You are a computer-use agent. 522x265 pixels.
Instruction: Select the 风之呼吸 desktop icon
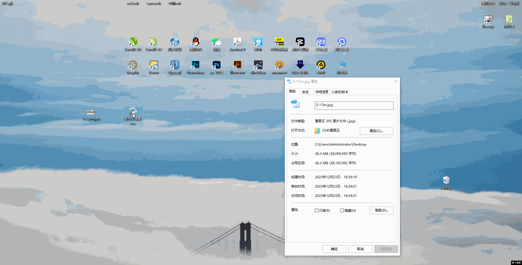(x=175, y=44)
